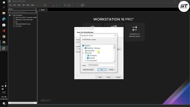Select the mr robot VM
The width and height of the screenshot is (190, 107).
pos(18,26)
